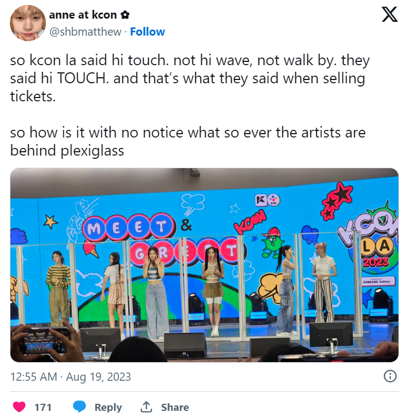Click the display name "anne at kcon"
The height and width of the screenshot is (418, 410).
(x=83, y=15)
